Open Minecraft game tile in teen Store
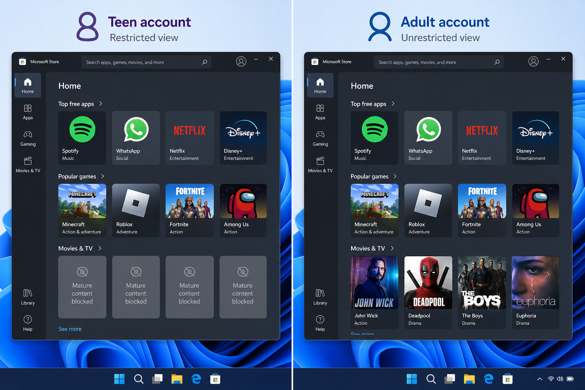The height and width of the screenshot is (390, 585). pos(82,211)
